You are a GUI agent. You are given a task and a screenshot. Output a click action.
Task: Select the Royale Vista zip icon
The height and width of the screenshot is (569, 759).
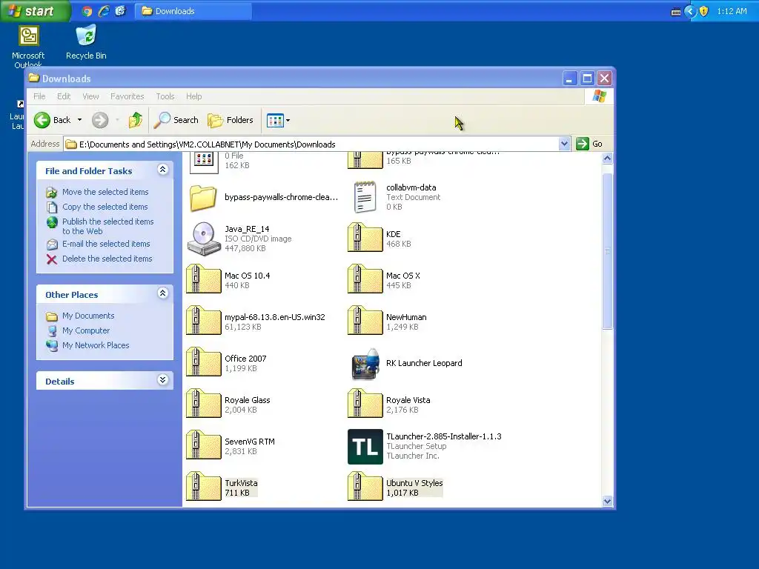pos(365,404)
